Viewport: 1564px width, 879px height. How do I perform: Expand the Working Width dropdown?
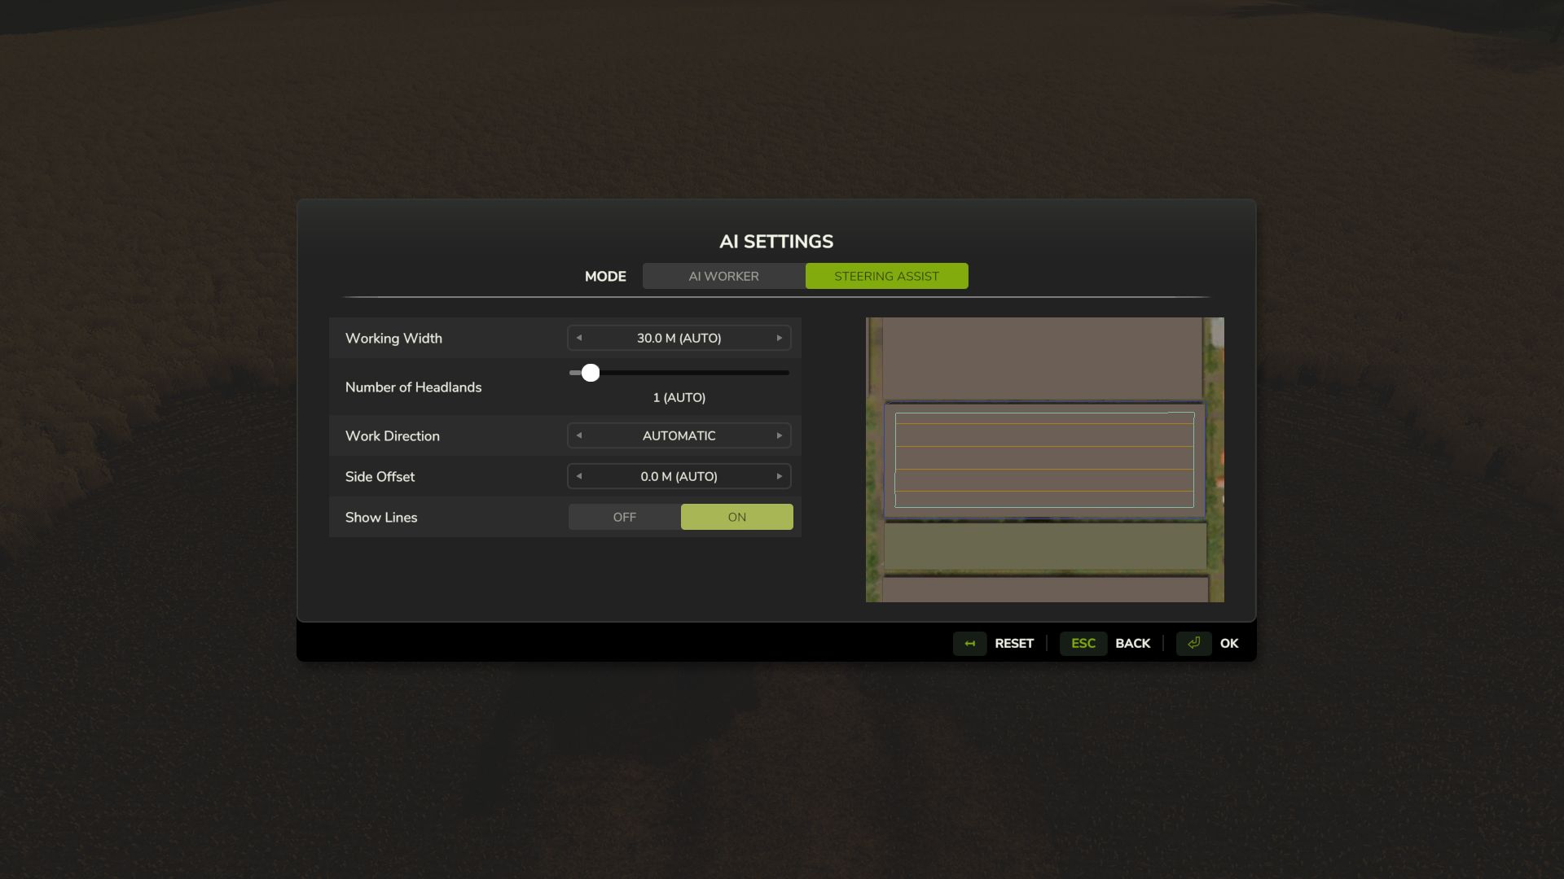(679, 337)
